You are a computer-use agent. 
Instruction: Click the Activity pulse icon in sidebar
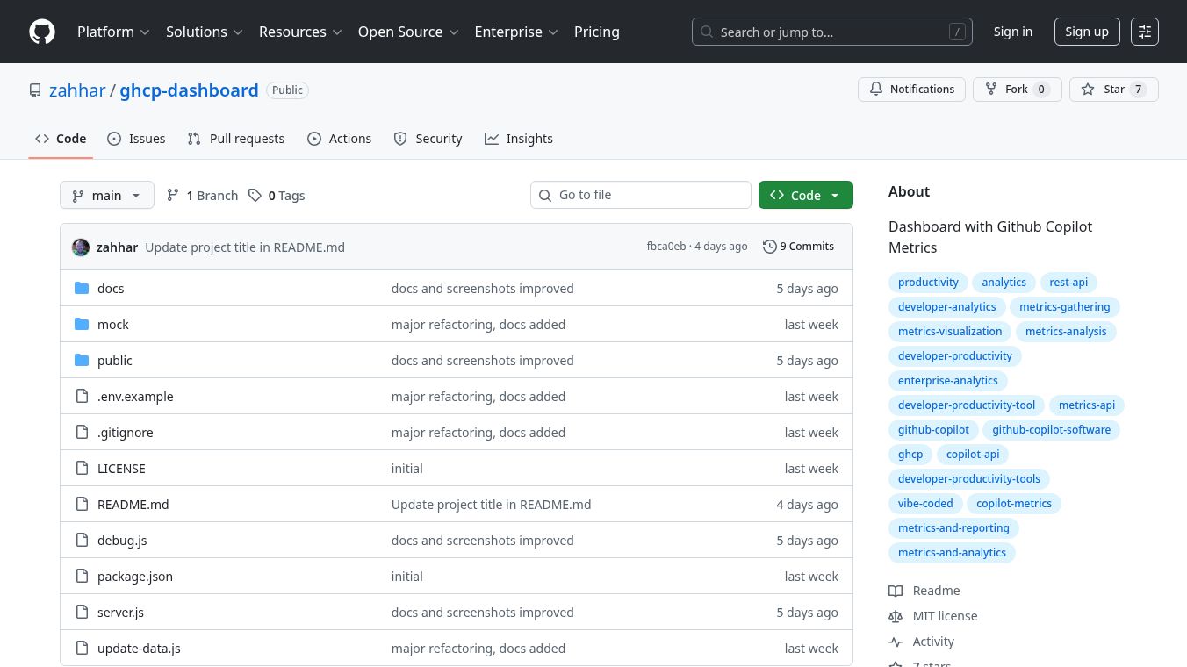[896, 642]
